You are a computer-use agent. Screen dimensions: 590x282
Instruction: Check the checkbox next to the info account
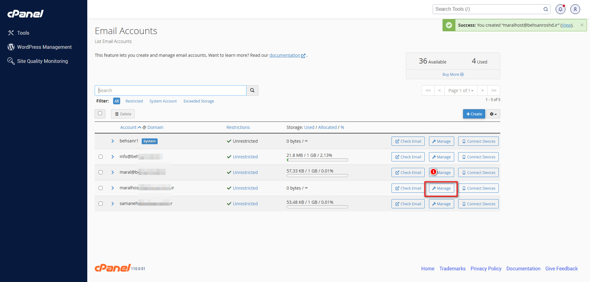pos(100,156)
